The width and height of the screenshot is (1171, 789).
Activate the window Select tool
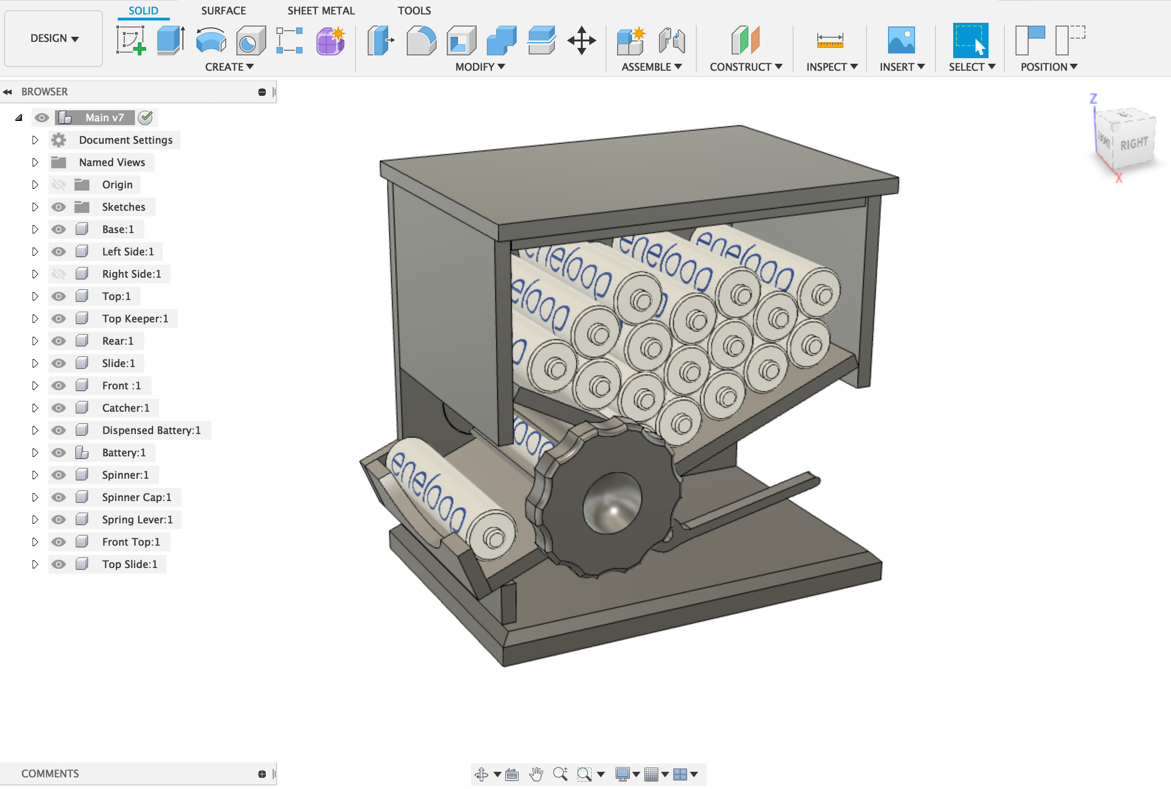[x=970, y=40]
